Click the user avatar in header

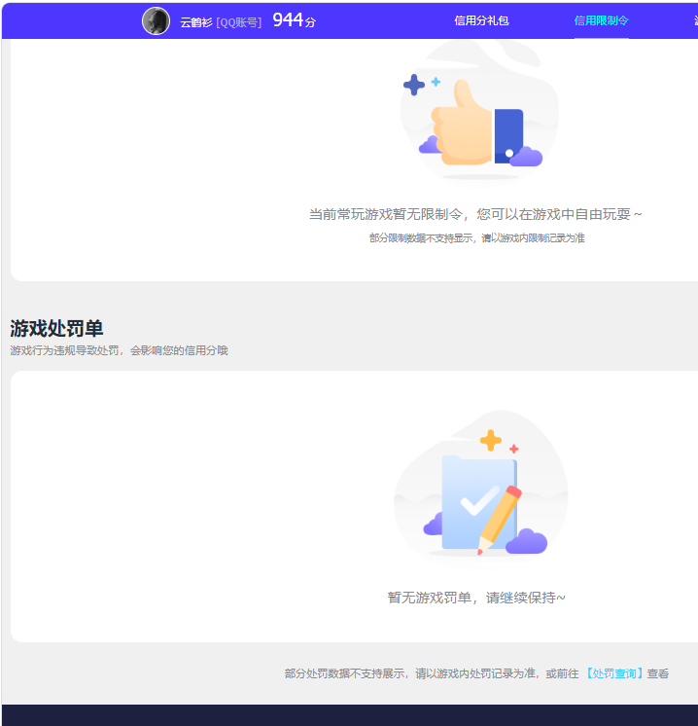[x=156, y=21]
